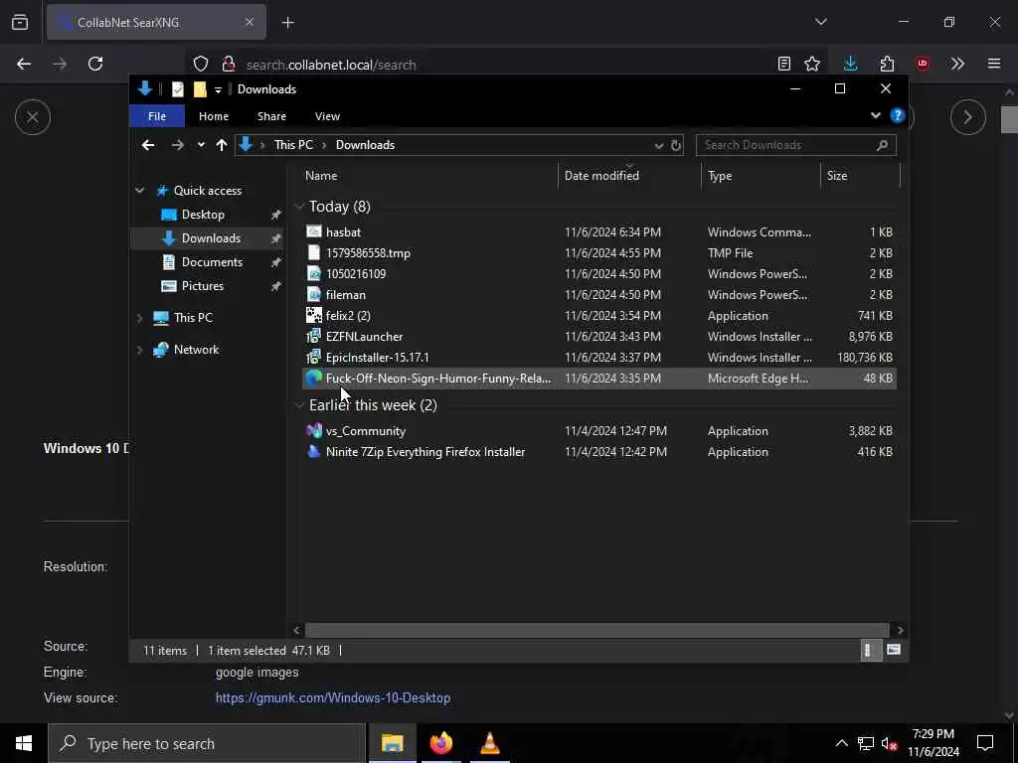This screenshot has width=1018, height=763.
Task: Go up one folder level in Explorer
Action: click(222, 145)
